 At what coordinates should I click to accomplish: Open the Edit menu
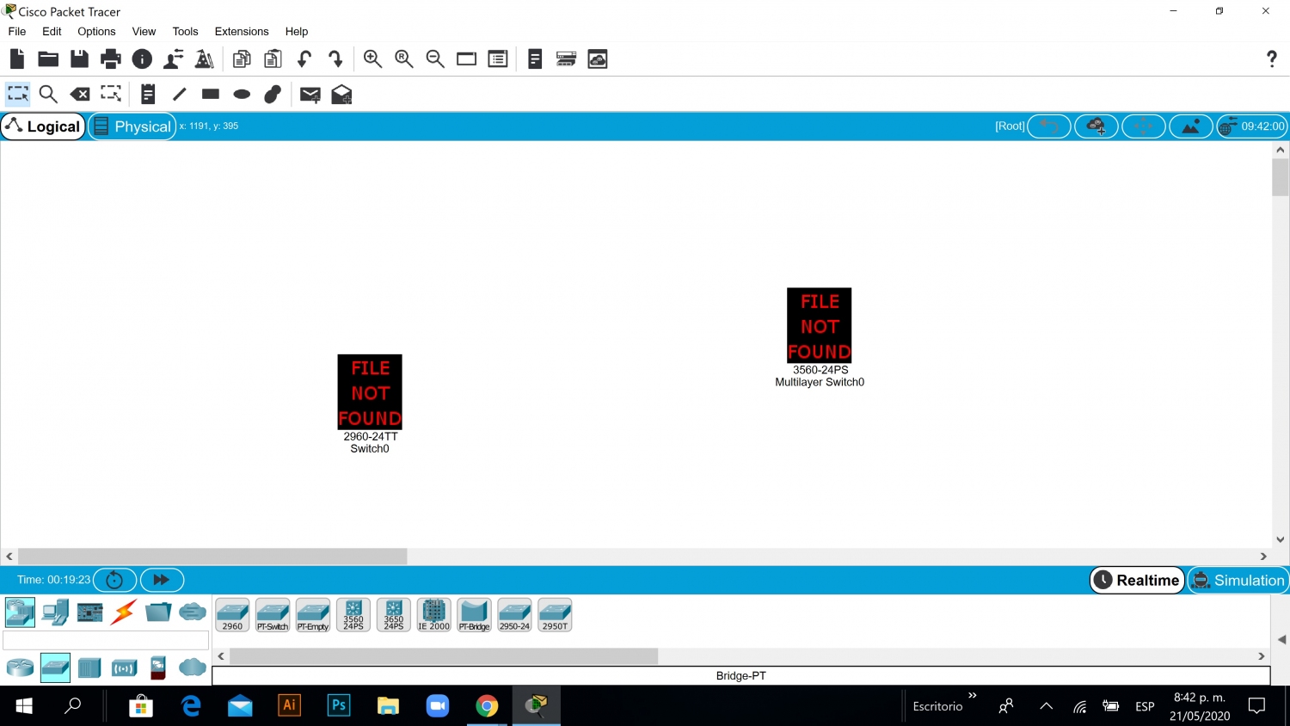52,31
